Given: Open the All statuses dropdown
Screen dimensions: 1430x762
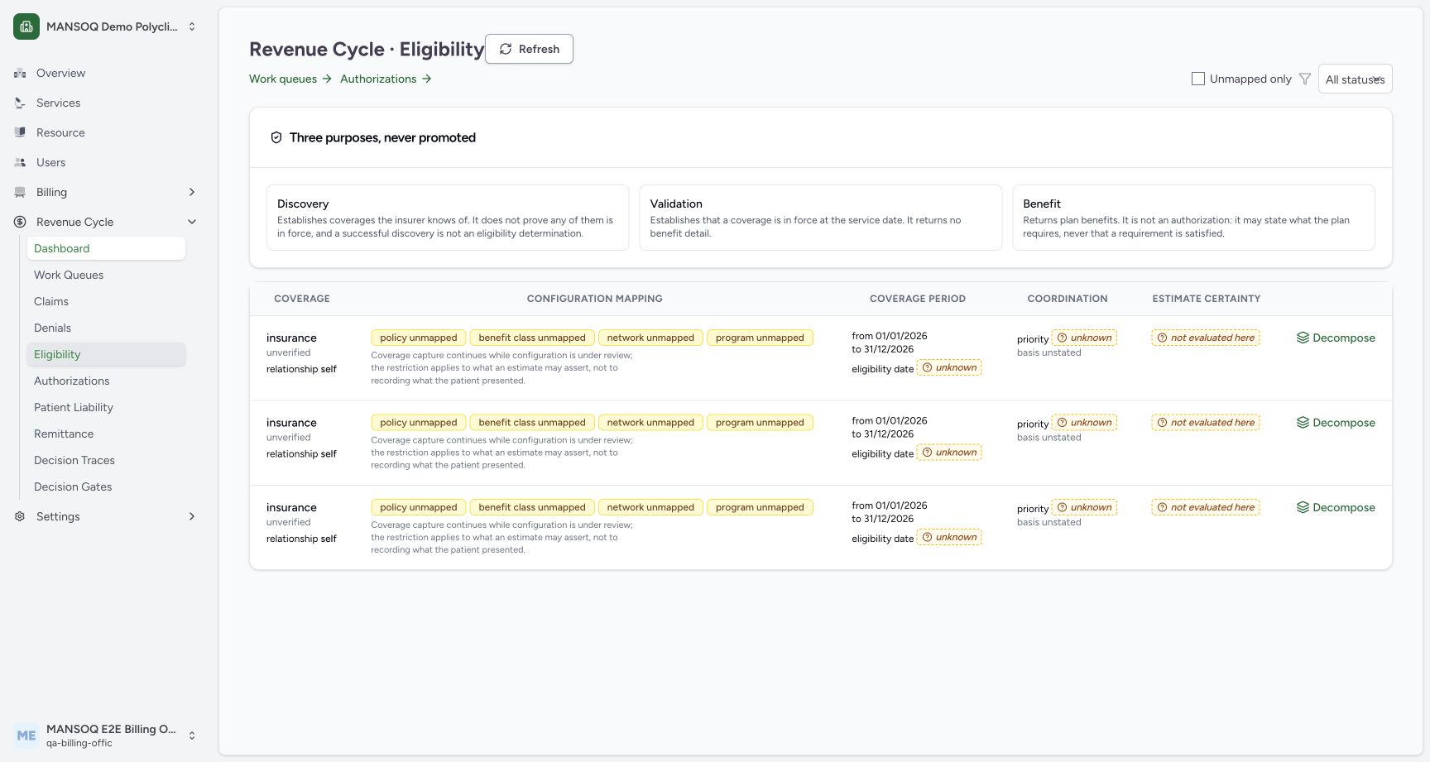Looking at the screenshot, I should (1355, 79).
